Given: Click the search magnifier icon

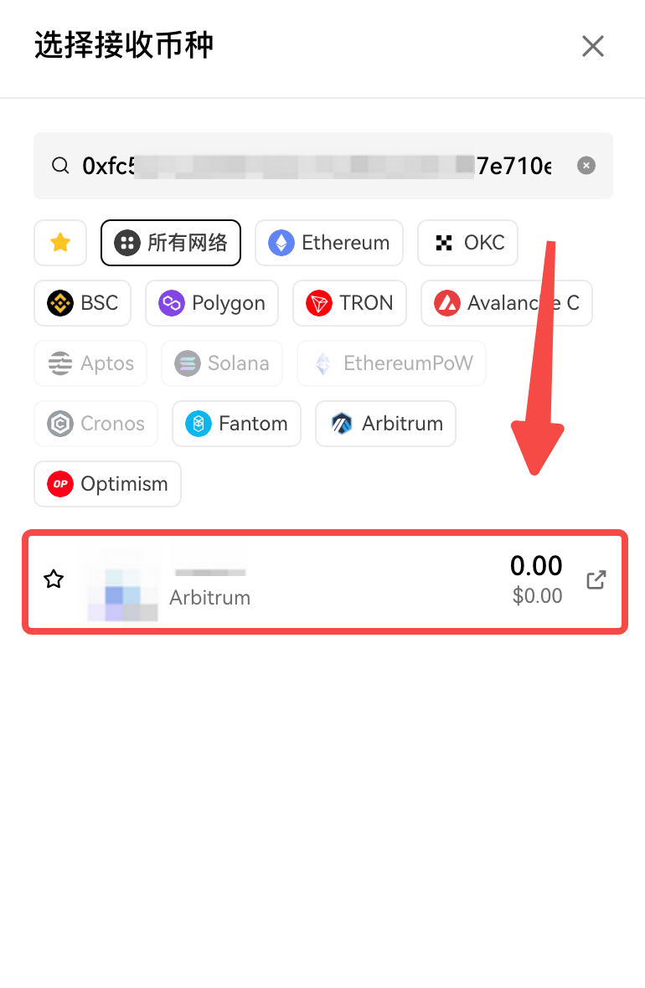Looking at the screenshot, I should 60,166.
